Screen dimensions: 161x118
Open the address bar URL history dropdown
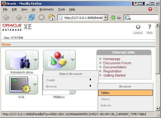click(106, 18)
